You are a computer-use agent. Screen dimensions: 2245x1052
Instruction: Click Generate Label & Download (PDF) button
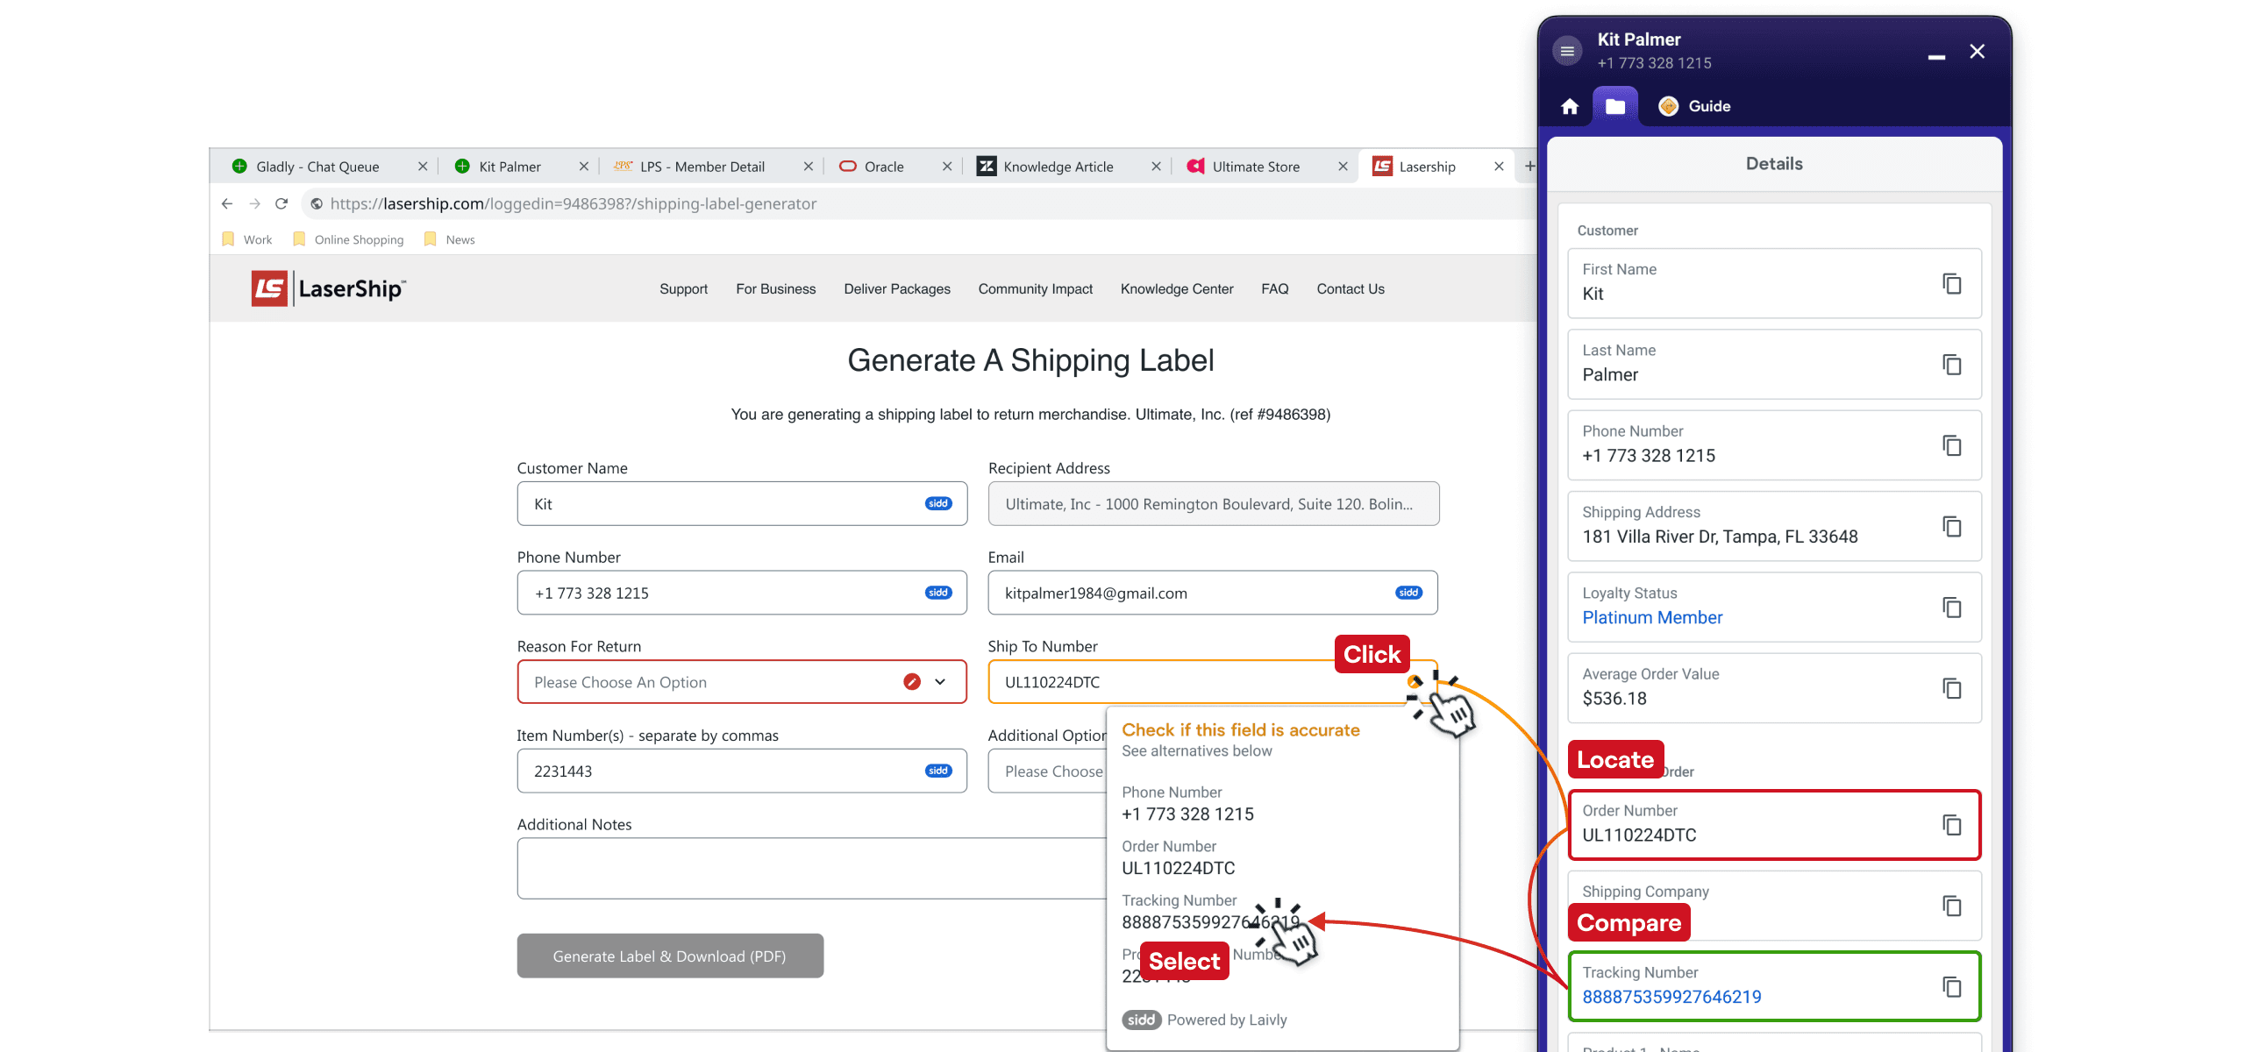[669, 956]
